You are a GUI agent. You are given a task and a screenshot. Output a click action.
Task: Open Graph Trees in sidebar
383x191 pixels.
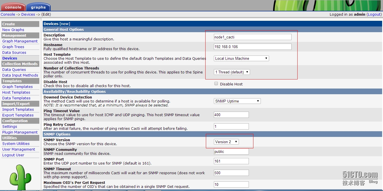click(13, 47)
